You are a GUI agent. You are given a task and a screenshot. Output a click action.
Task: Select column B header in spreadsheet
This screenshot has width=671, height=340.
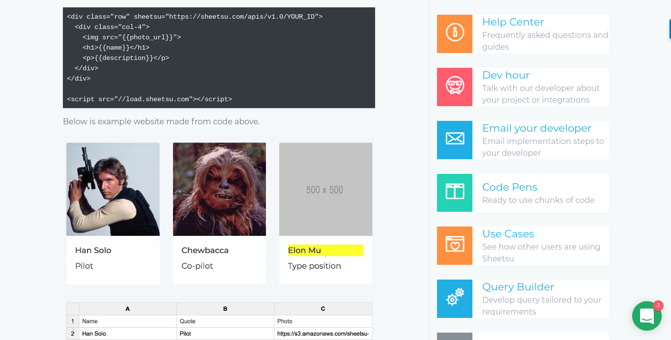pos(225,309)
